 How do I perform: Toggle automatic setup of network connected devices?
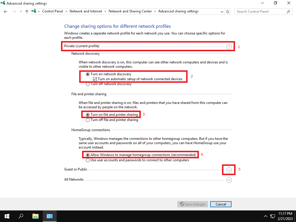[x=95, y=79]
